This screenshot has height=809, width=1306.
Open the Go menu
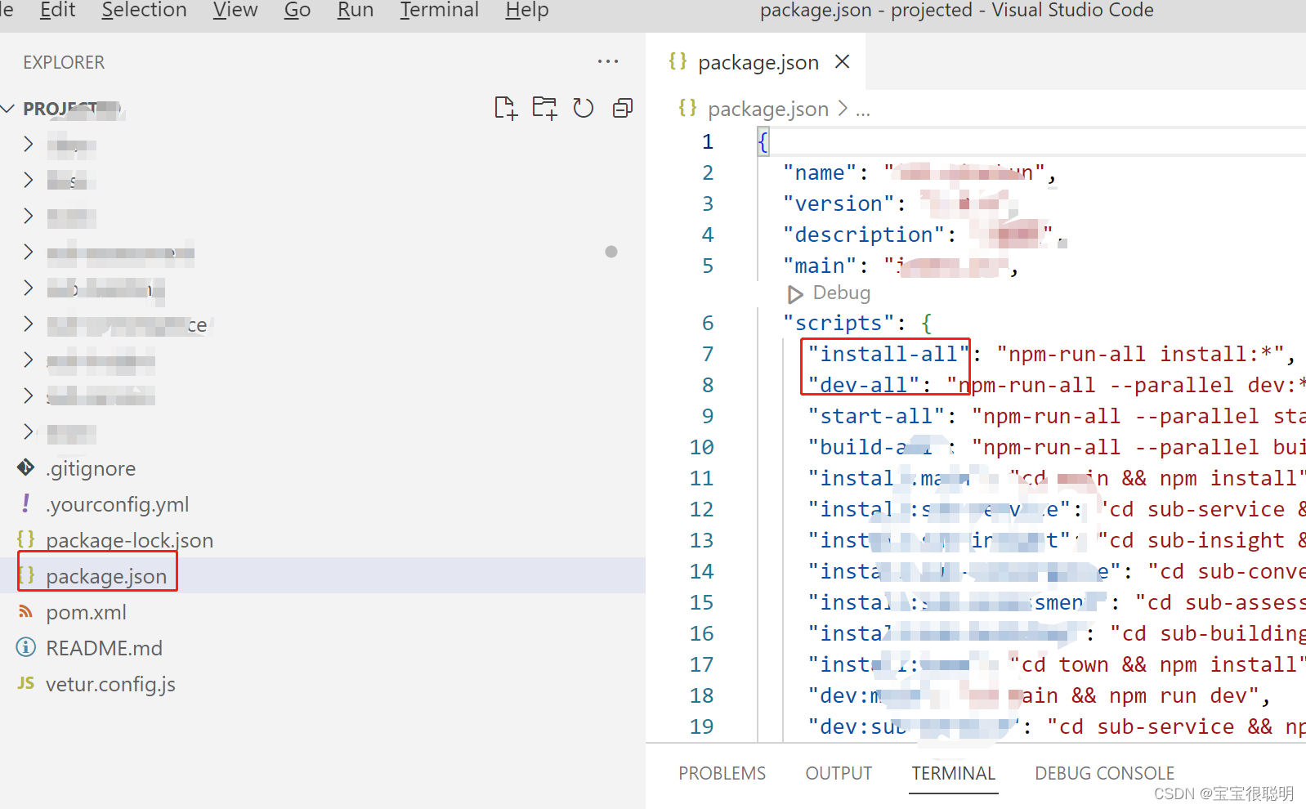tap(297, 11)
